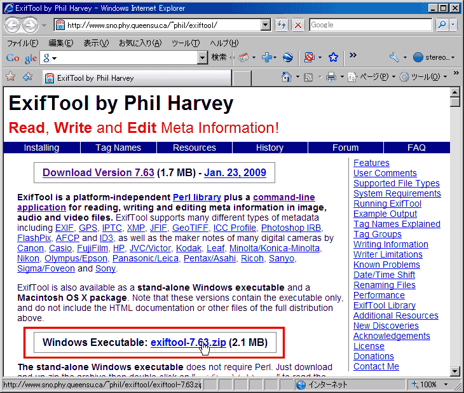Click the Google logo on toolbar
The height and width of the screenshot is (393, 464).
(22, 58)
